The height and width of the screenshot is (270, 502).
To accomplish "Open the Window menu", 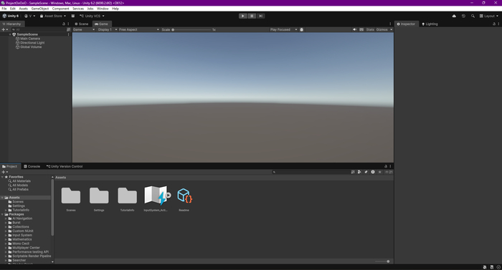I will coord(103,9).
